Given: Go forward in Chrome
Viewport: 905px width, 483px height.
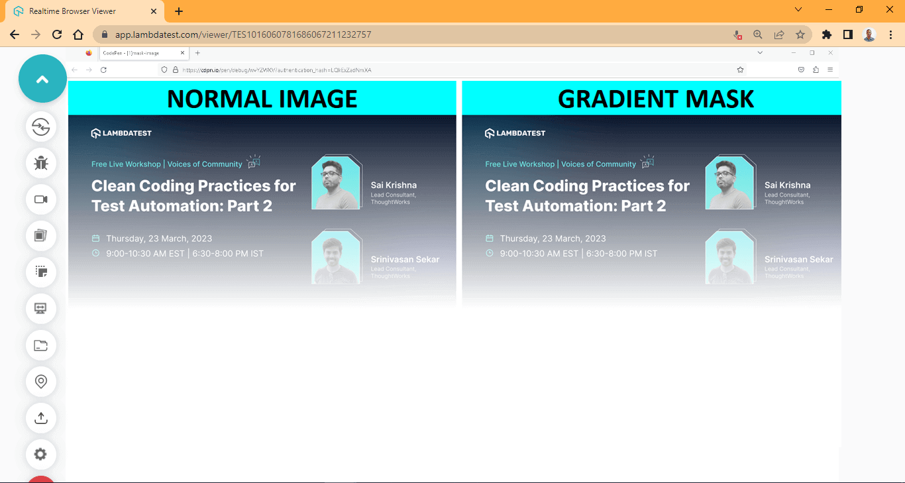Looking at the screenshot, I should pos(36,34).
